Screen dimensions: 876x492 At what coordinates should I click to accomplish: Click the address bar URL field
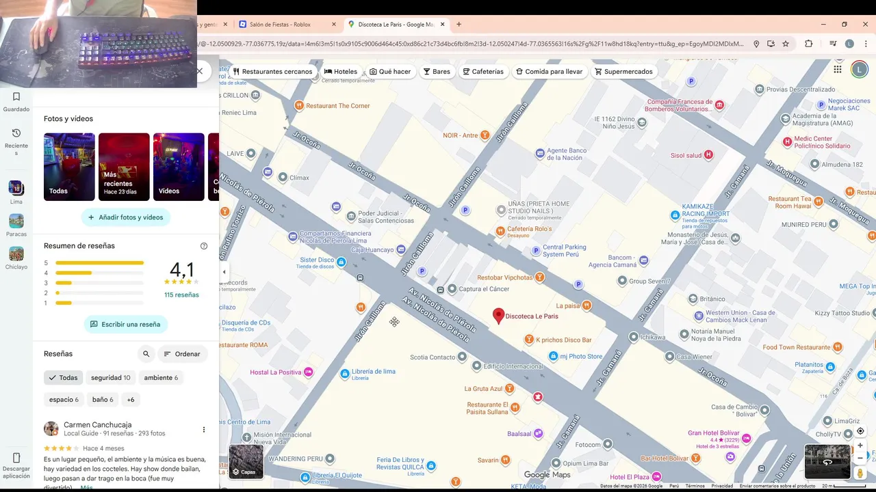pos(472,44)
